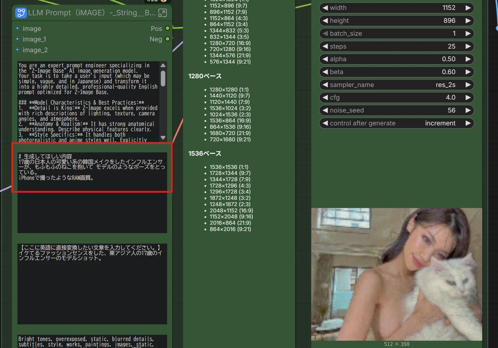Increase alpha with its right arrow
The height and width of the screenshot is (348, 498).
468,59
